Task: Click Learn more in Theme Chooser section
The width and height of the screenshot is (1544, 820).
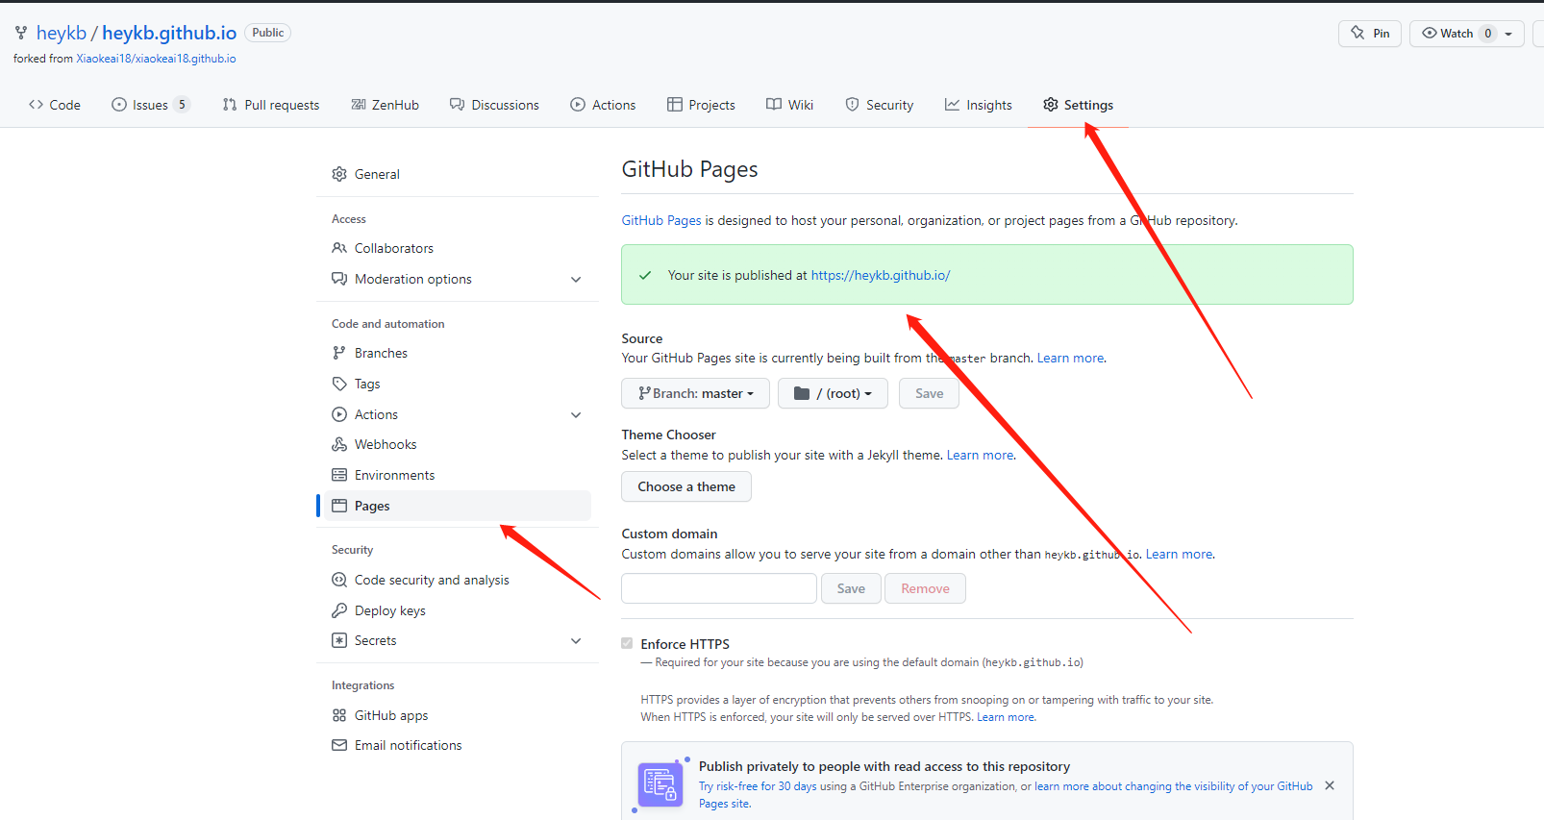Action: (980, 455)
